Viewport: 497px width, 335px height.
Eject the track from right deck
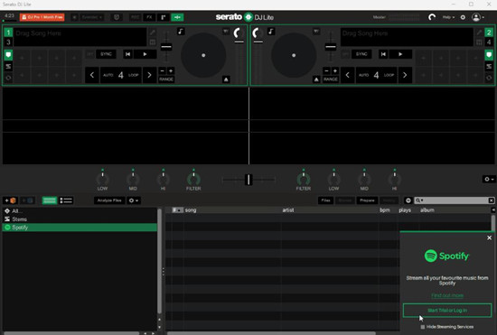[x=316, y=79]
